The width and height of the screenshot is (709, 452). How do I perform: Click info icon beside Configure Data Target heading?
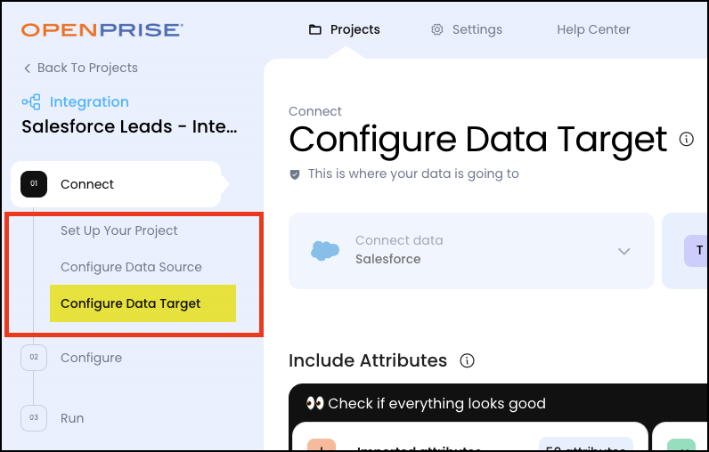687,140
